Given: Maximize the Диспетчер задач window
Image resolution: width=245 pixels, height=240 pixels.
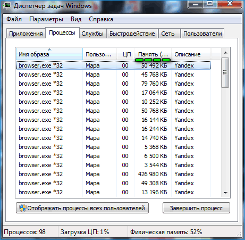Looking at the screenshot, I should point(210,4).
